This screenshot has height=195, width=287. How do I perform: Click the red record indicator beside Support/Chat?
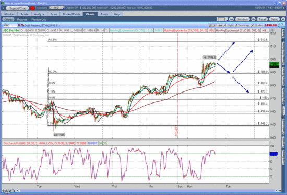click(32, 8)
